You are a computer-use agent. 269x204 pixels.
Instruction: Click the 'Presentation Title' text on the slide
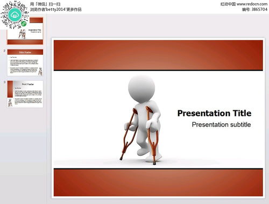pos(214,113)
